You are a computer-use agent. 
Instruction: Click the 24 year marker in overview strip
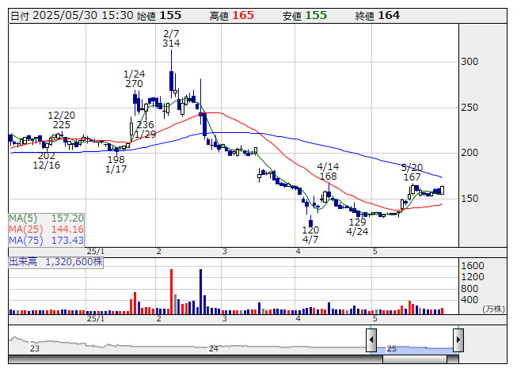click(213, 348)
